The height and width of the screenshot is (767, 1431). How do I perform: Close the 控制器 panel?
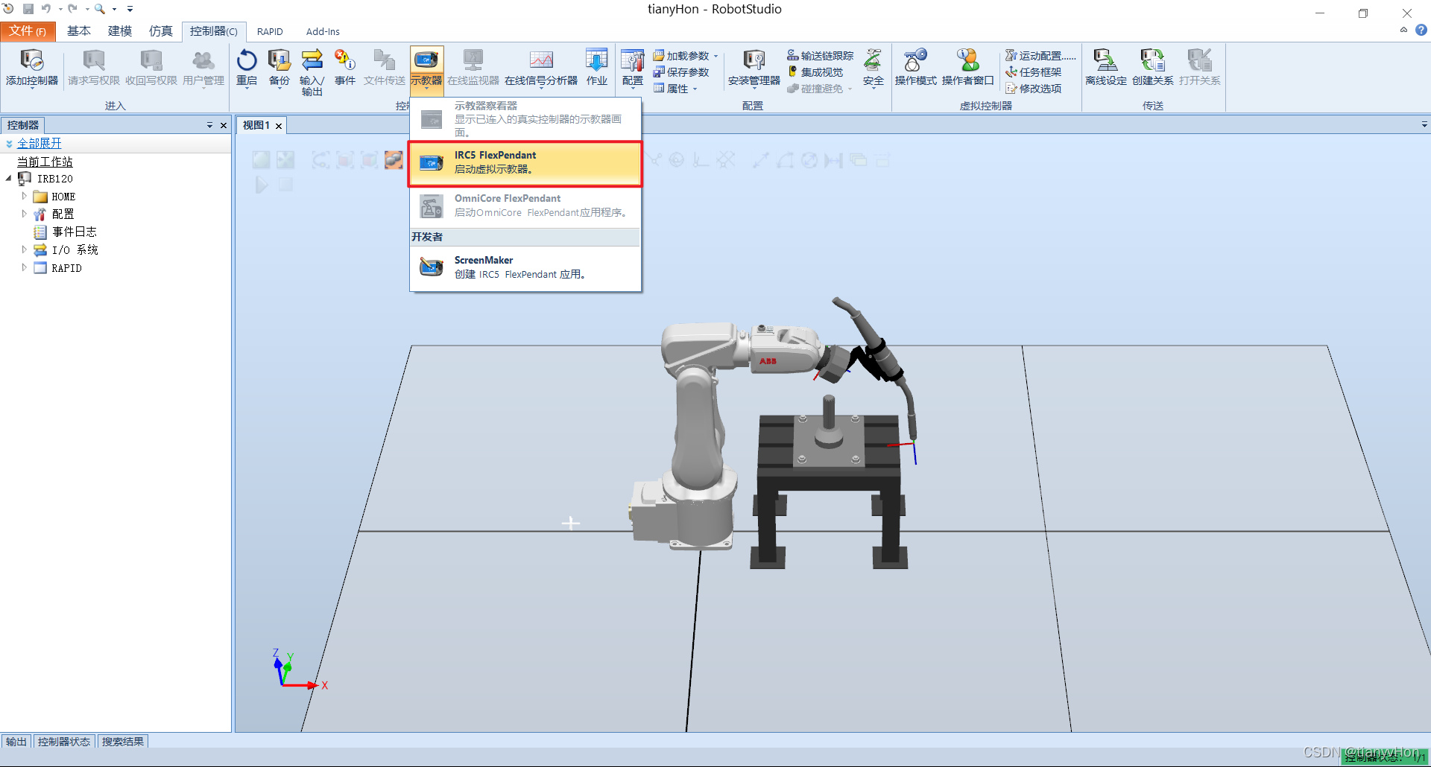[x=223, y=125]
